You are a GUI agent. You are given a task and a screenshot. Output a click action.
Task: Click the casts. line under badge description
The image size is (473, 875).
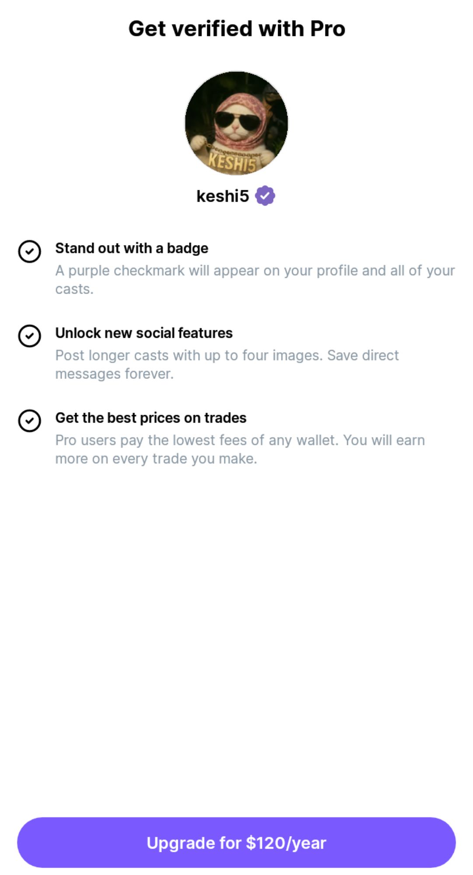tap(74, 289)
